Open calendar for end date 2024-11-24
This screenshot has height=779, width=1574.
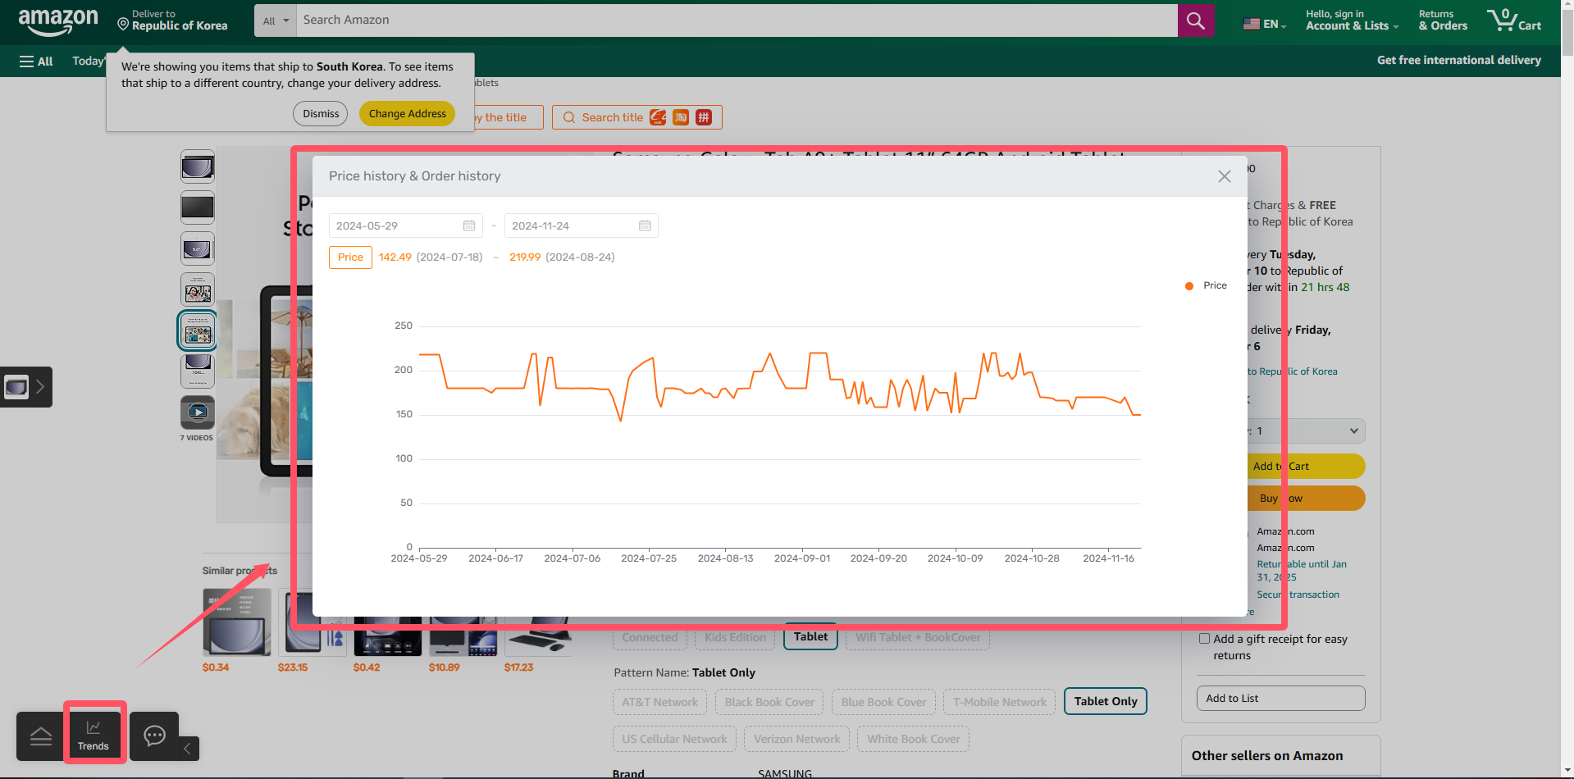(x=645, y=225)
